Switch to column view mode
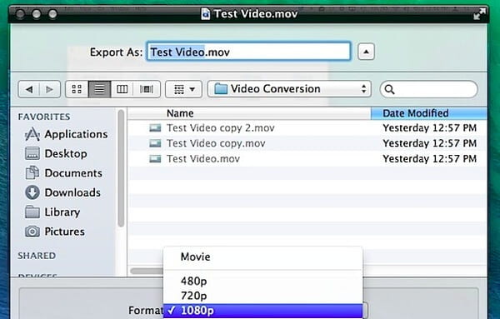 (x=122, y=89)
